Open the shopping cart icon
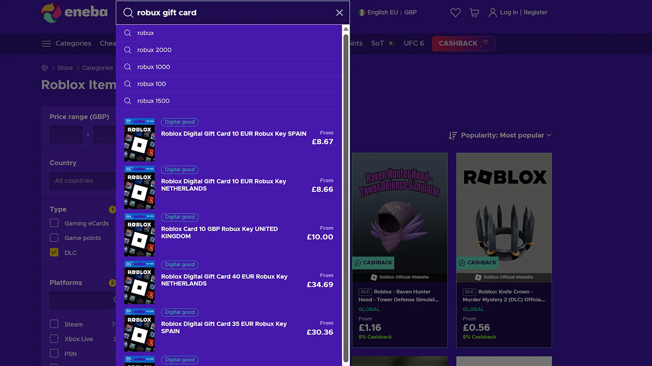652x366 pixels. point(474,13)
